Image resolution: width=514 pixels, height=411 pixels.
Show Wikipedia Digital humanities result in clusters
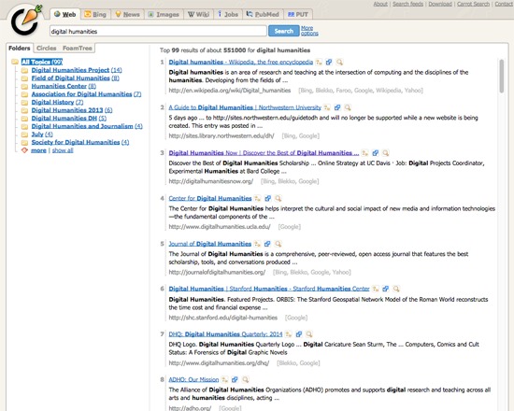pos(319,62)
